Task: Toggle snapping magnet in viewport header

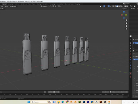Action: pos(53,6)
